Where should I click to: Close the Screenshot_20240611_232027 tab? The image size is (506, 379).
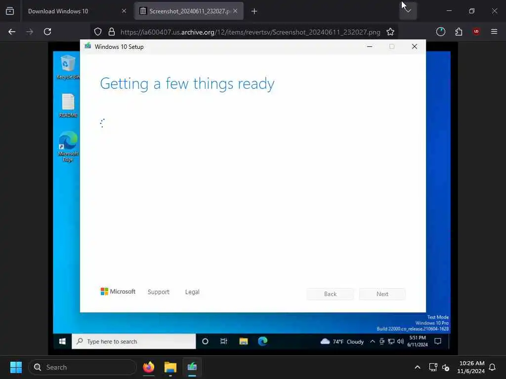click(235, 11)
